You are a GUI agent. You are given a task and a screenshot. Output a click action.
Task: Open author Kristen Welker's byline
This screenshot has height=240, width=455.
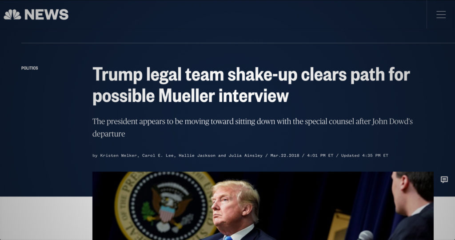pyautogui.click(x=118, y=156)
